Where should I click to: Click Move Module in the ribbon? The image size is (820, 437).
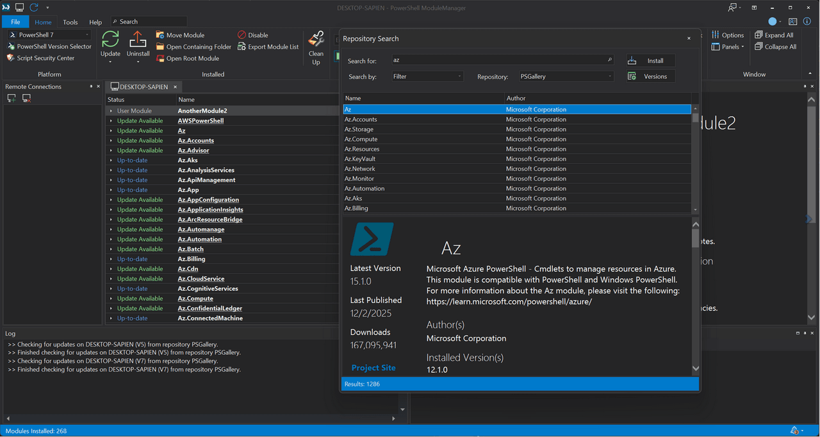tap(181, 35)
